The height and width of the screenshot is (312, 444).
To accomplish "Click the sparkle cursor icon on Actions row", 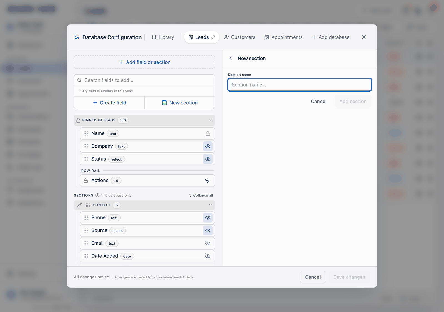I will point(207,181).
